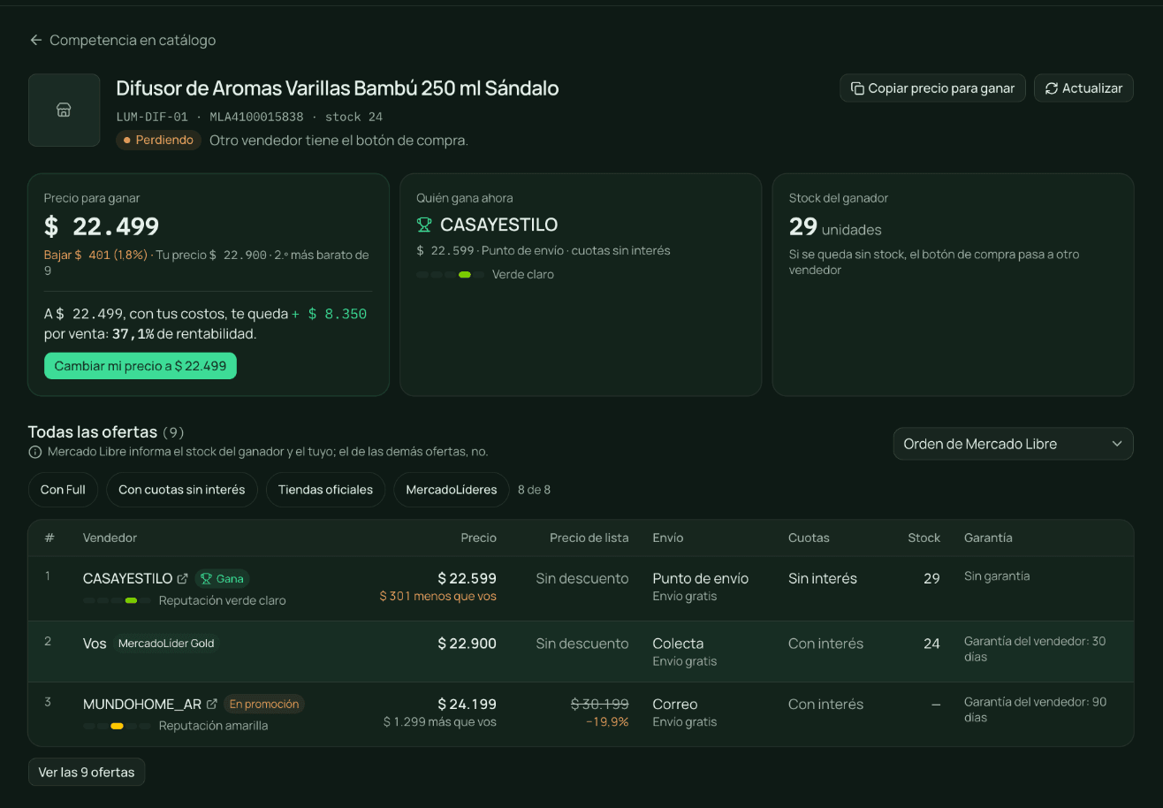Click the $ 301 menos que vos text

click(438, 597)
